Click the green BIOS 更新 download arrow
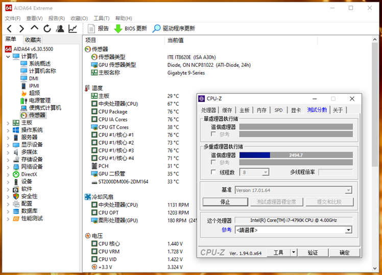Viewport: 382px width, 275px height. pyautogui.click(x=118, y=29)
